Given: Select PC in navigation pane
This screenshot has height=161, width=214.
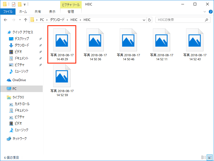Looking at the screenshot, I should pyautogui.click(x=22, y=89).
